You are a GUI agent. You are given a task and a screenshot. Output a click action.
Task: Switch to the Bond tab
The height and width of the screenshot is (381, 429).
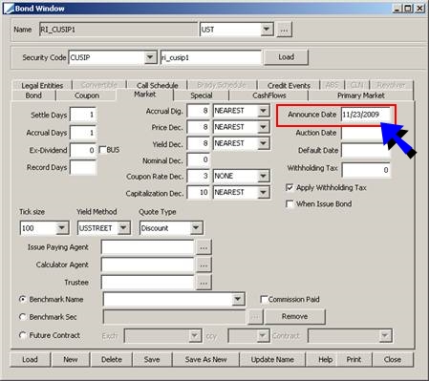tap(33, 95)
